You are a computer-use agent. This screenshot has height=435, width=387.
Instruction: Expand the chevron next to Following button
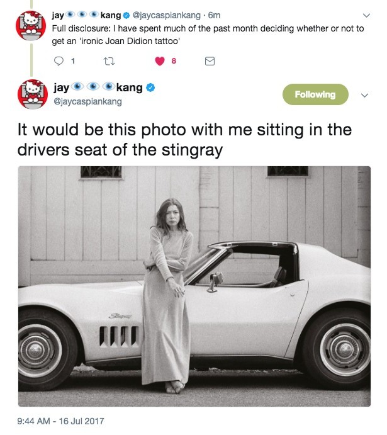coord(363,95)
